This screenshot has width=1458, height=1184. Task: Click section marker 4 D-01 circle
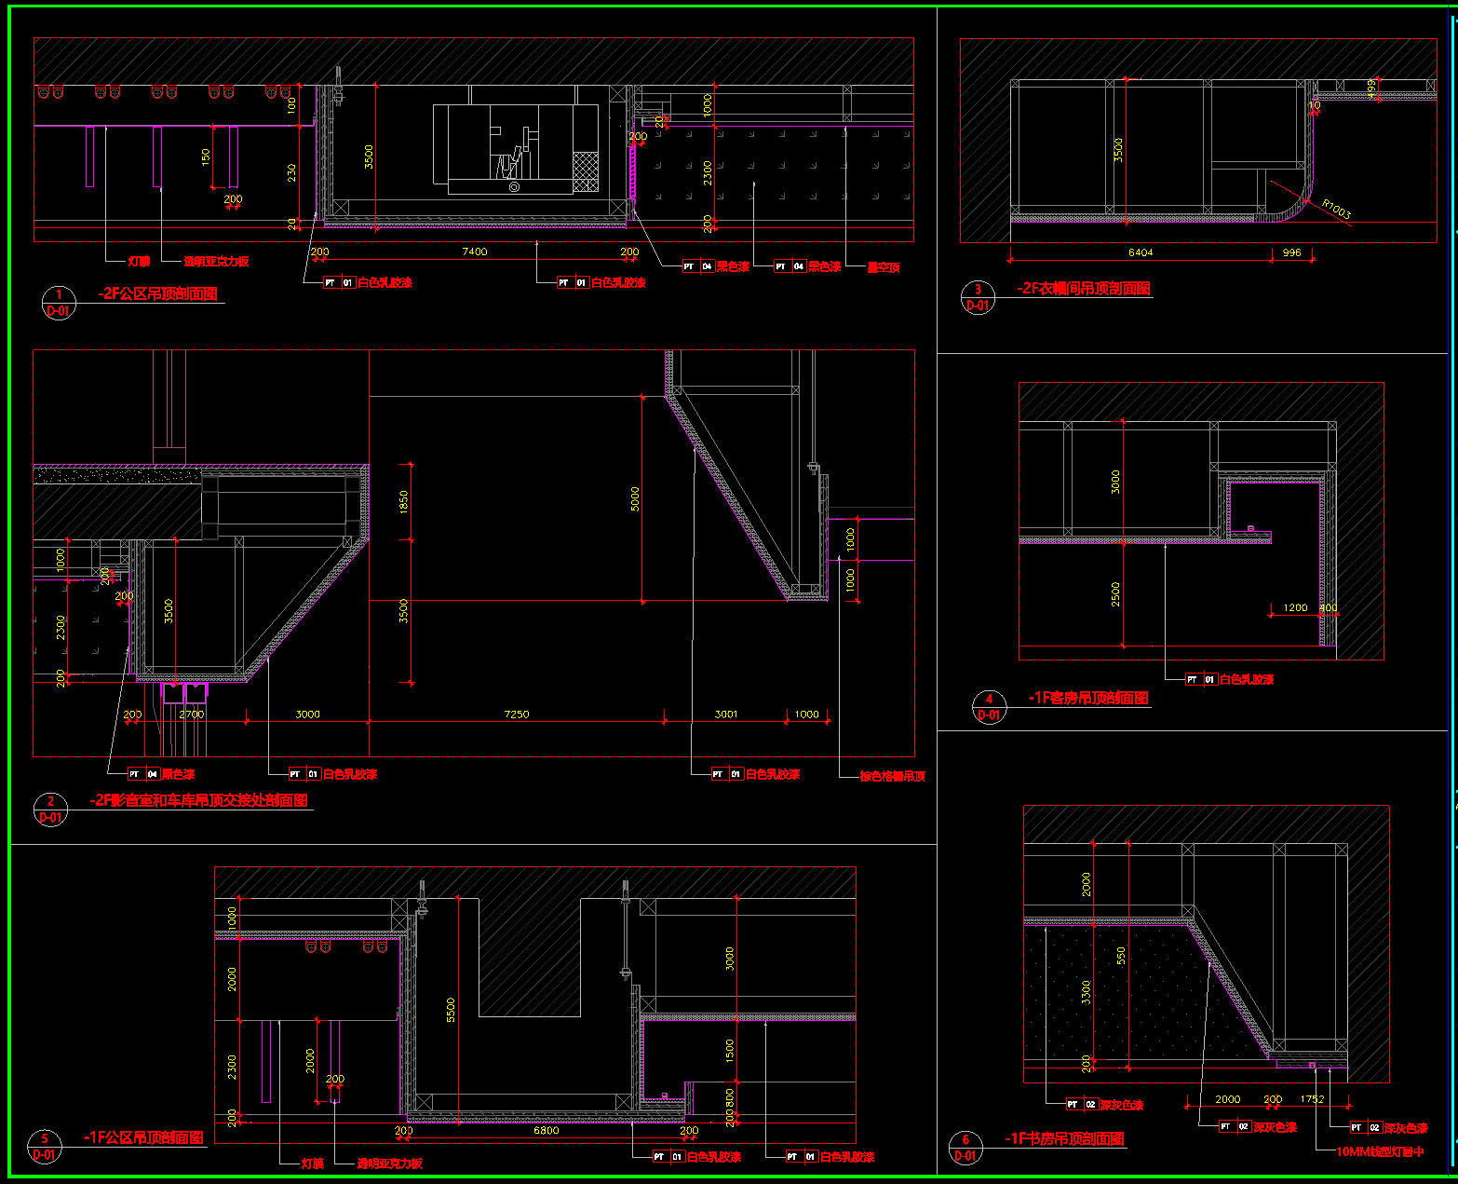[989, 707]
